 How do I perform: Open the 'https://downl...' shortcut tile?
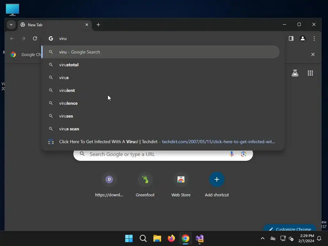[109, 185]
